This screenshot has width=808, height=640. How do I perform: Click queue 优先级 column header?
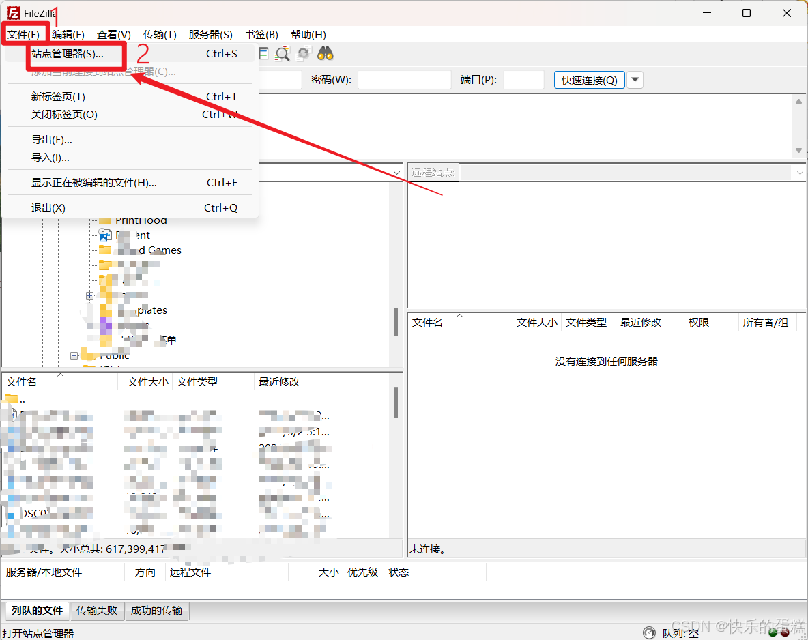click(363, 572)
